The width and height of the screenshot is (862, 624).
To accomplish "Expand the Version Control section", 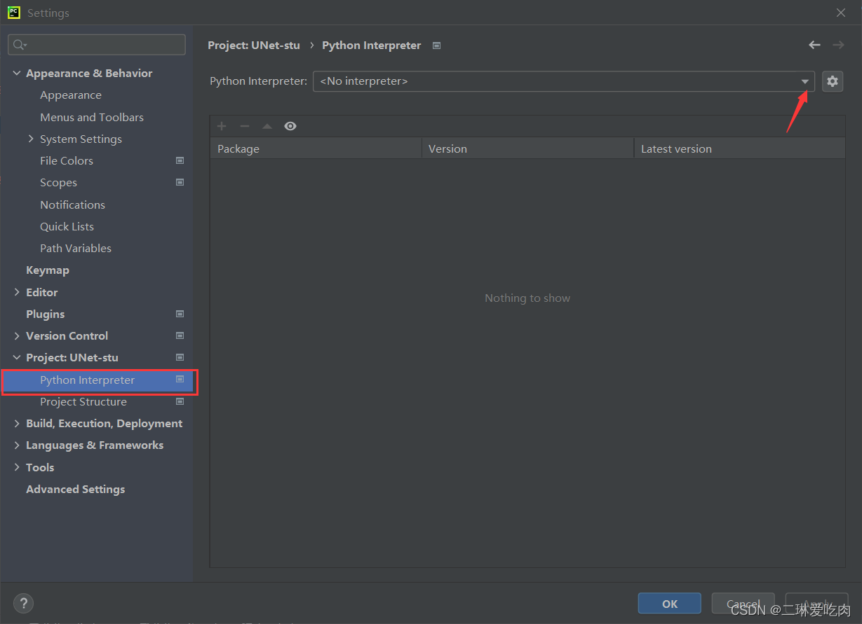I will [x=17, y=335].
